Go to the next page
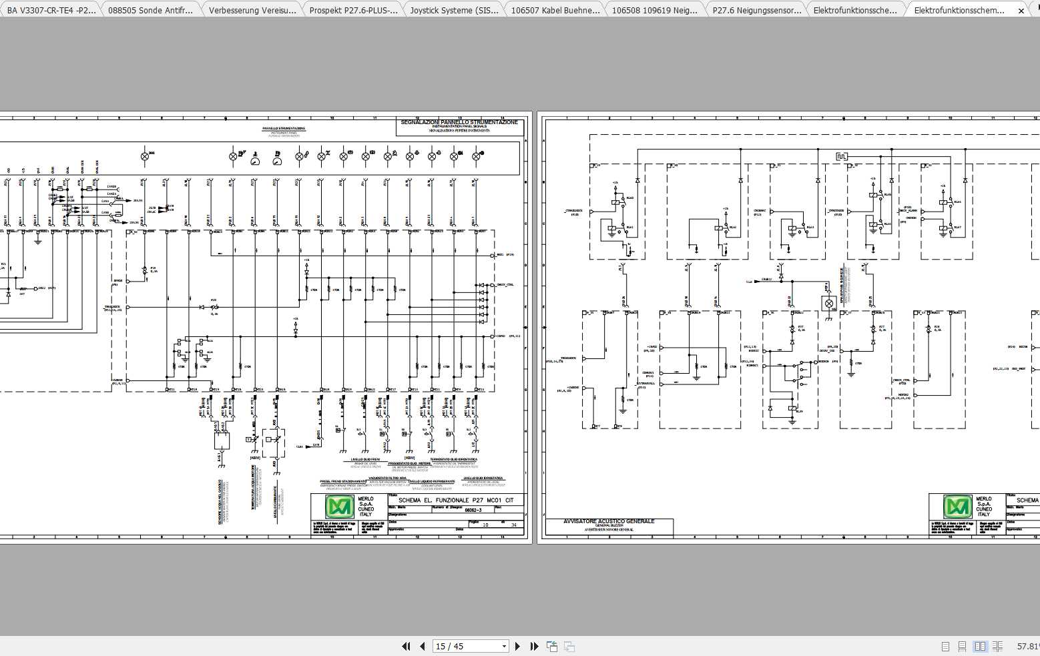 click(x=518, y=646)
